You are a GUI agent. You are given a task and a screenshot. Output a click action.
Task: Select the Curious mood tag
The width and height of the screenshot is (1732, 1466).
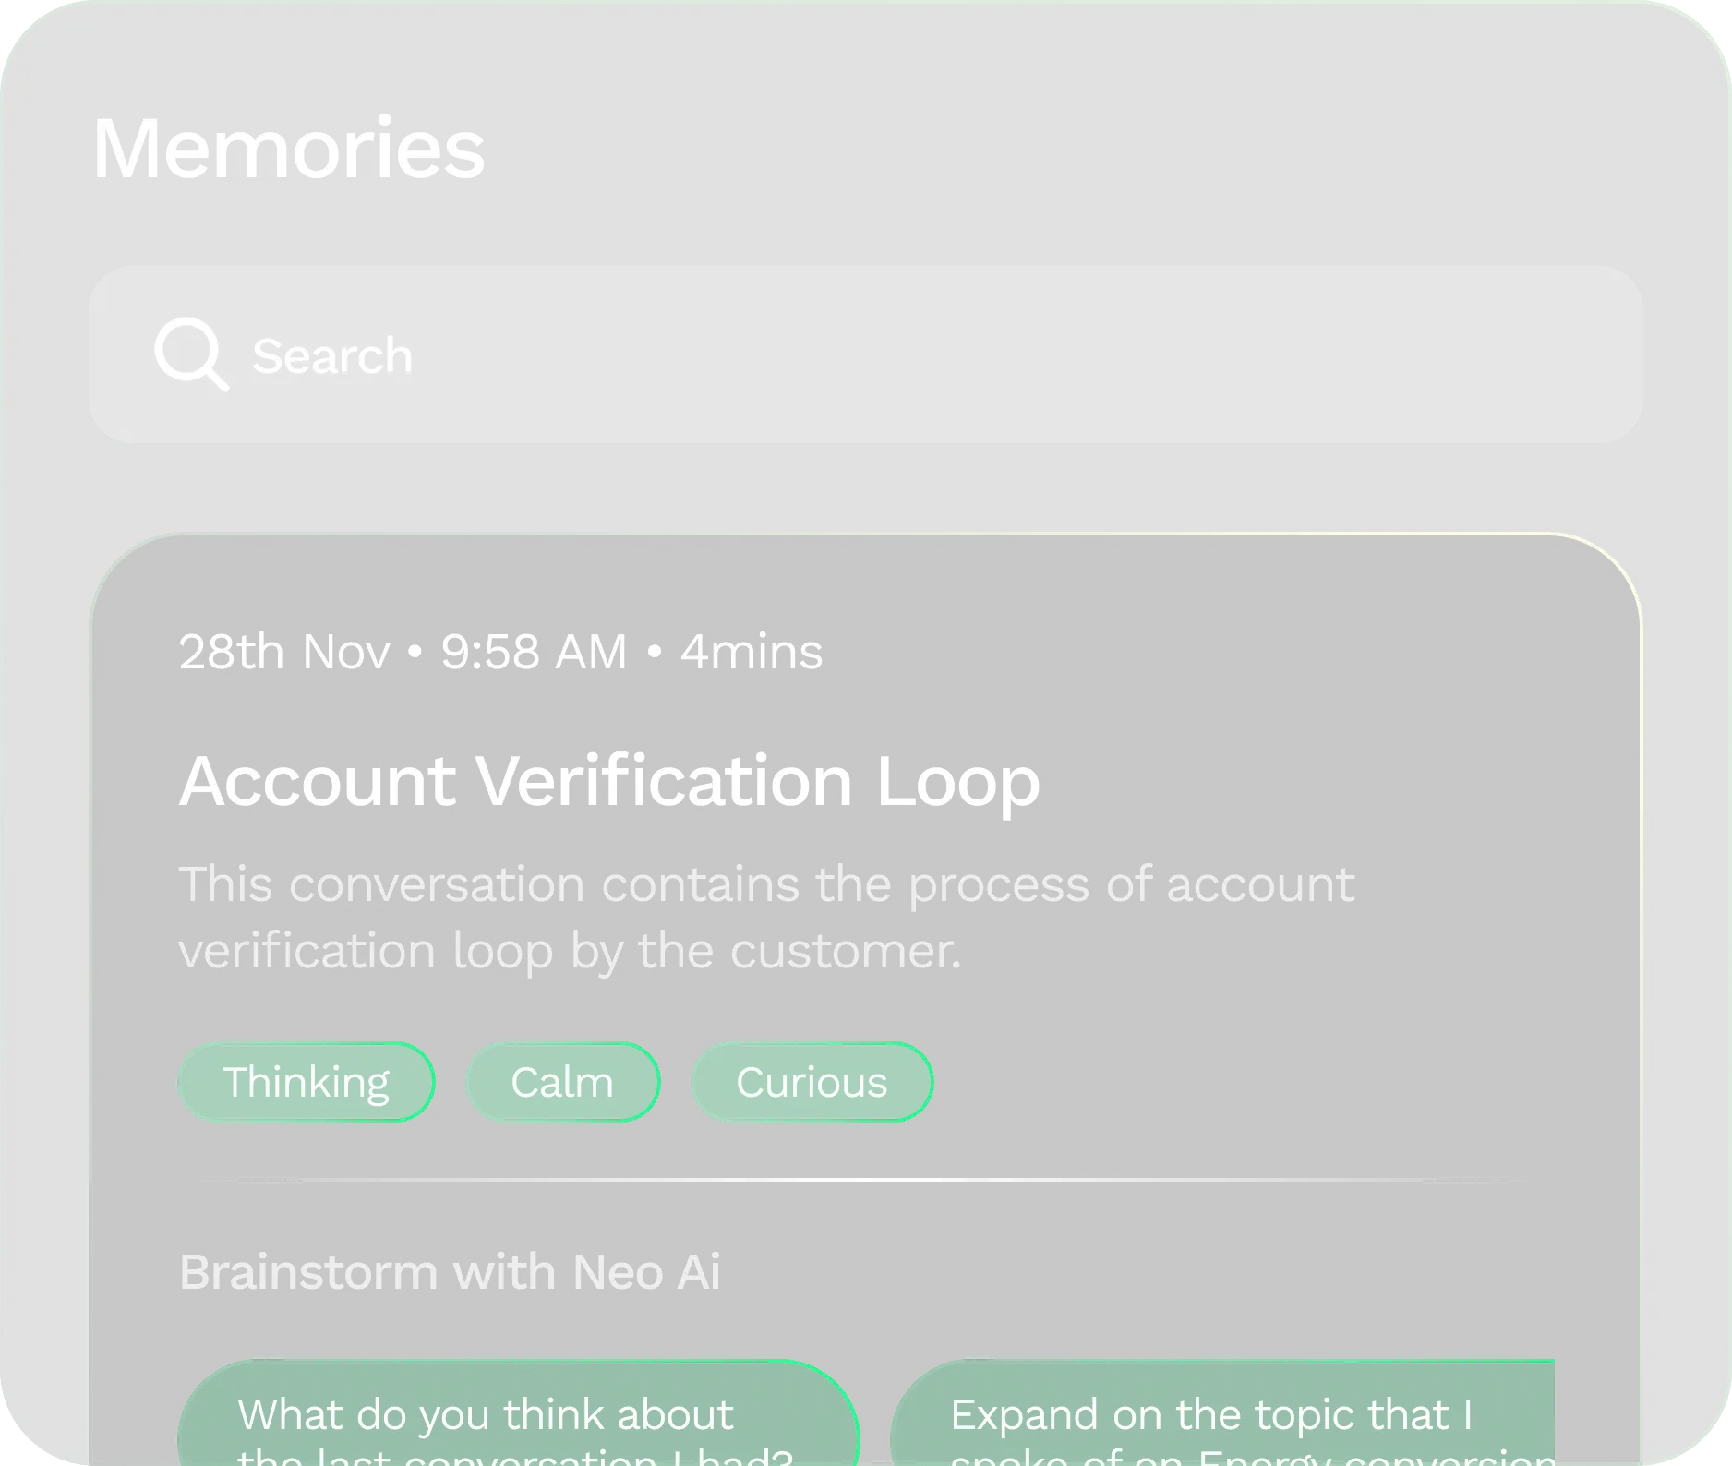(812, 1082)
